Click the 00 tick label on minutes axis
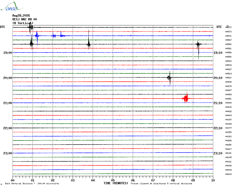The image size is (233, 187). click(x=13, y=180)
